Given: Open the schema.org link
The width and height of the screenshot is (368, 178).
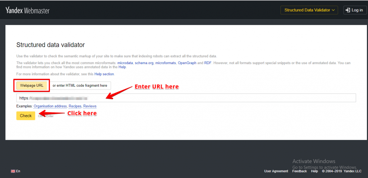Looking at the screenshot, I should [x=144, y=63].
